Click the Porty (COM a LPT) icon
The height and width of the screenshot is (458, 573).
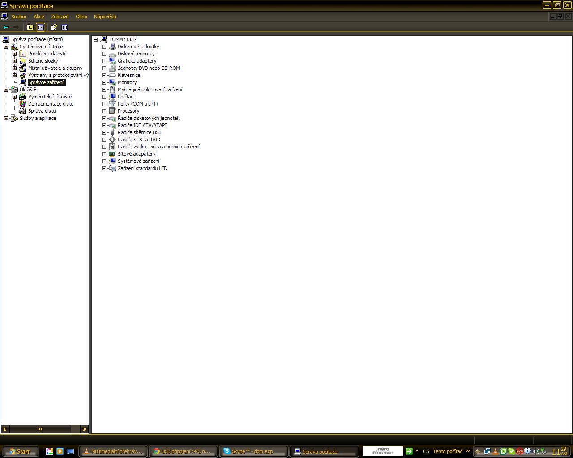click(112, 104)
